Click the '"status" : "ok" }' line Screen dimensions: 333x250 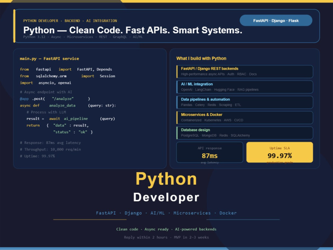tap(73, 132)
